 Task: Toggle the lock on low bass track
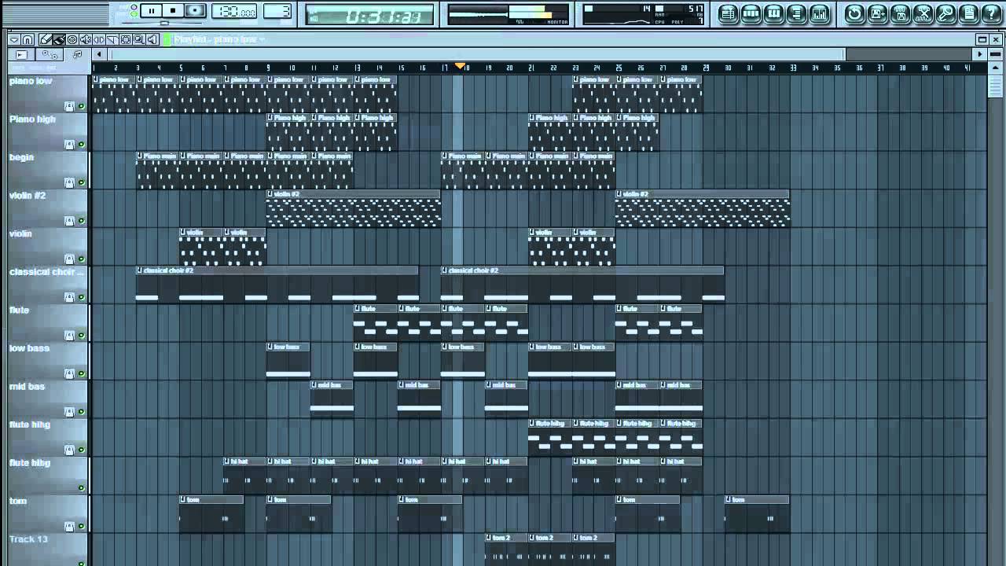tap(69, 373)
